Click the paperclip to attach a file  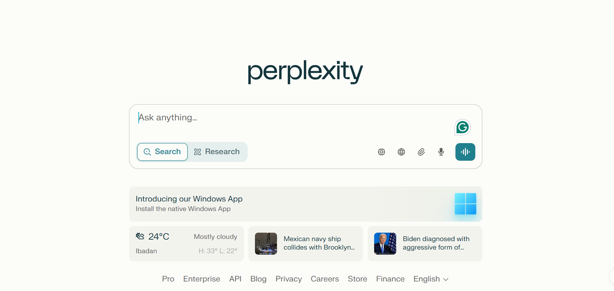pos(421,152)
